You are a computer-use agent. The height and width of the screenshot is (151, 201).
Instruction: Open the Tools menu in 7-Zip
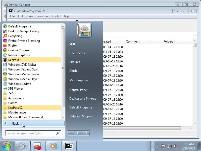tap(55, 16)
